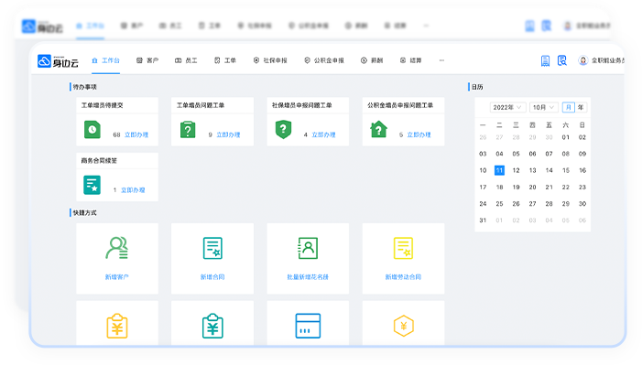Viewport: 642px width, 365px height.
Task: Click 立即办理 for 社保增员申报问题工单
Action: click(x=323, y=134)
